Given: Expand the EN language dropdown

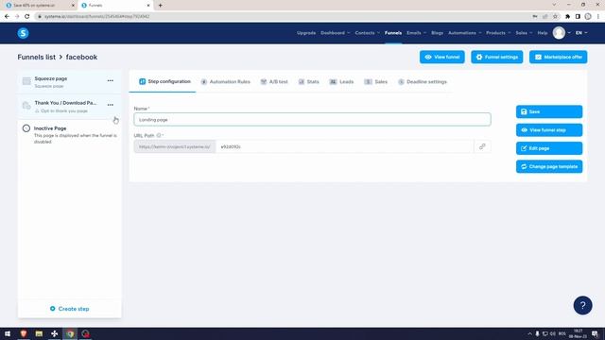Looking at the screenshot, I should [581, 33].
